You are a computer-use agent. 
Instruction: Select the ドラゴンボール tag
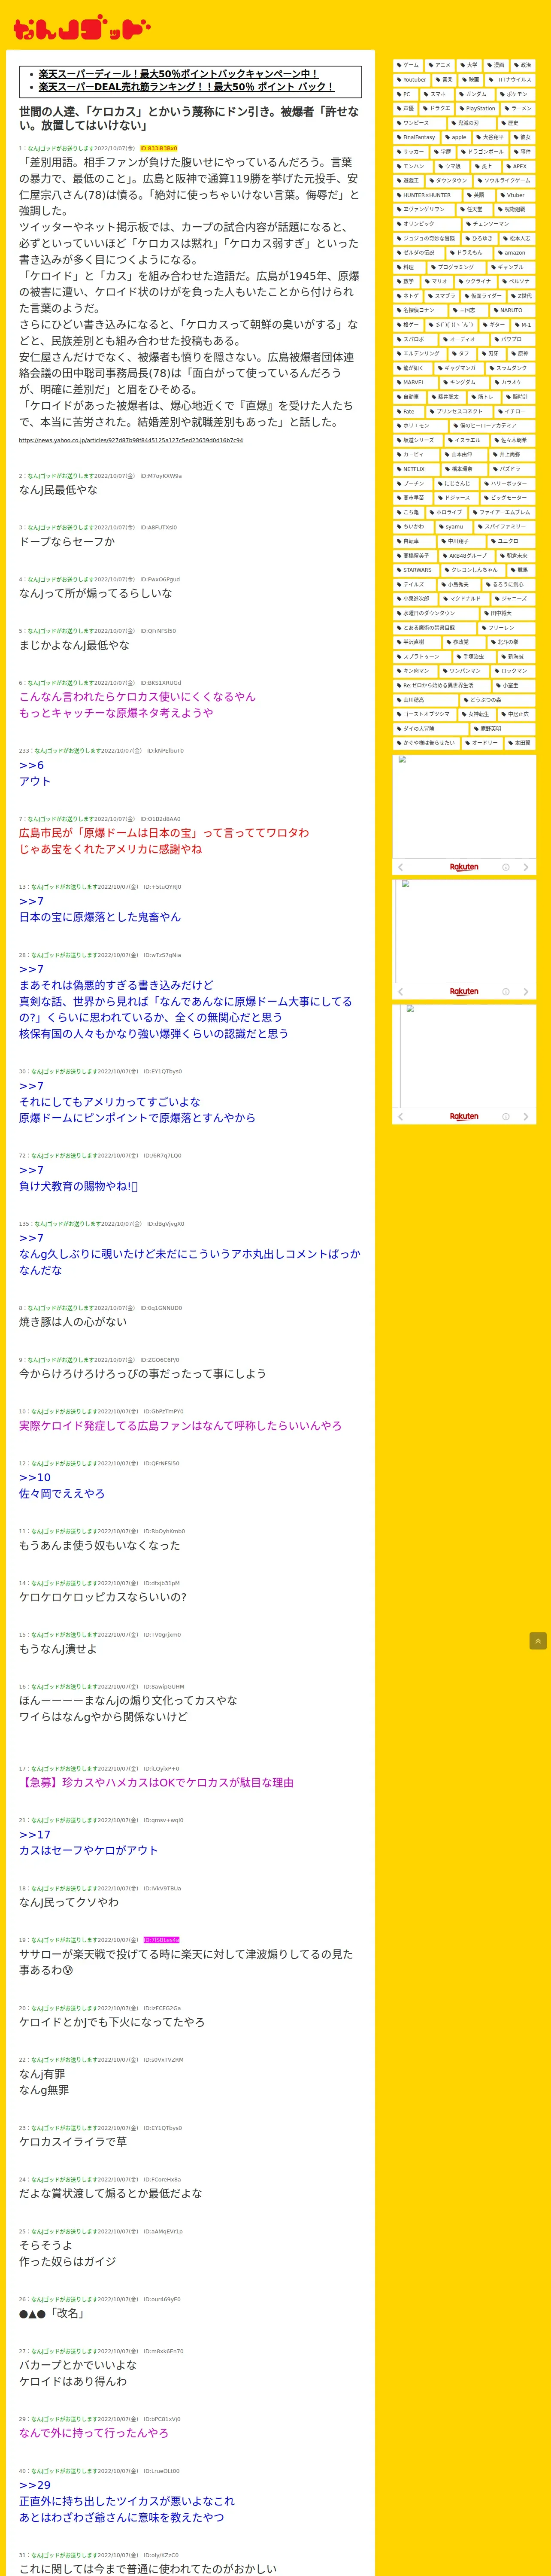pos(483,152)
